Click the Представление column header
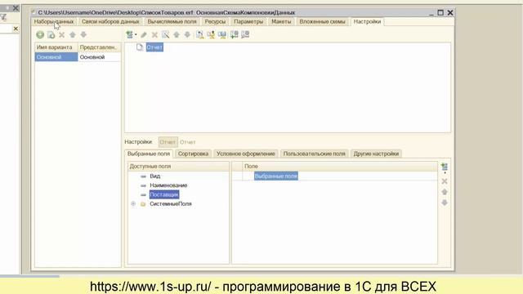Viewport: 523px width, 294px height. (x=99, y=47)
